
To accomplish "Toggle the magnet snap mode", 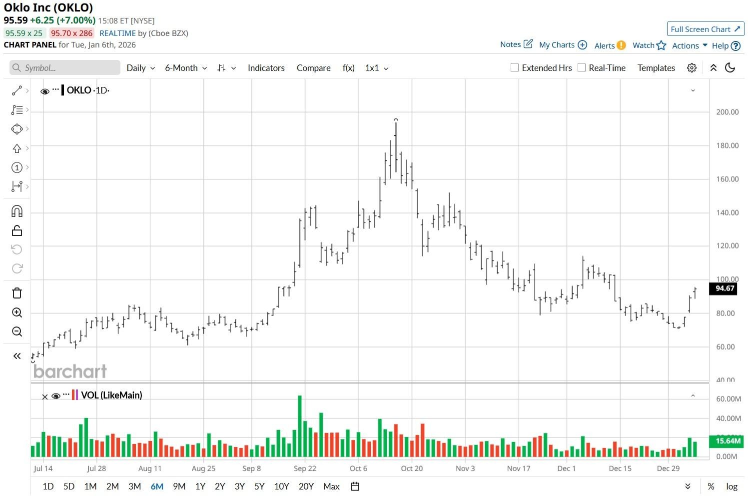I will click(x=16, y=211).
